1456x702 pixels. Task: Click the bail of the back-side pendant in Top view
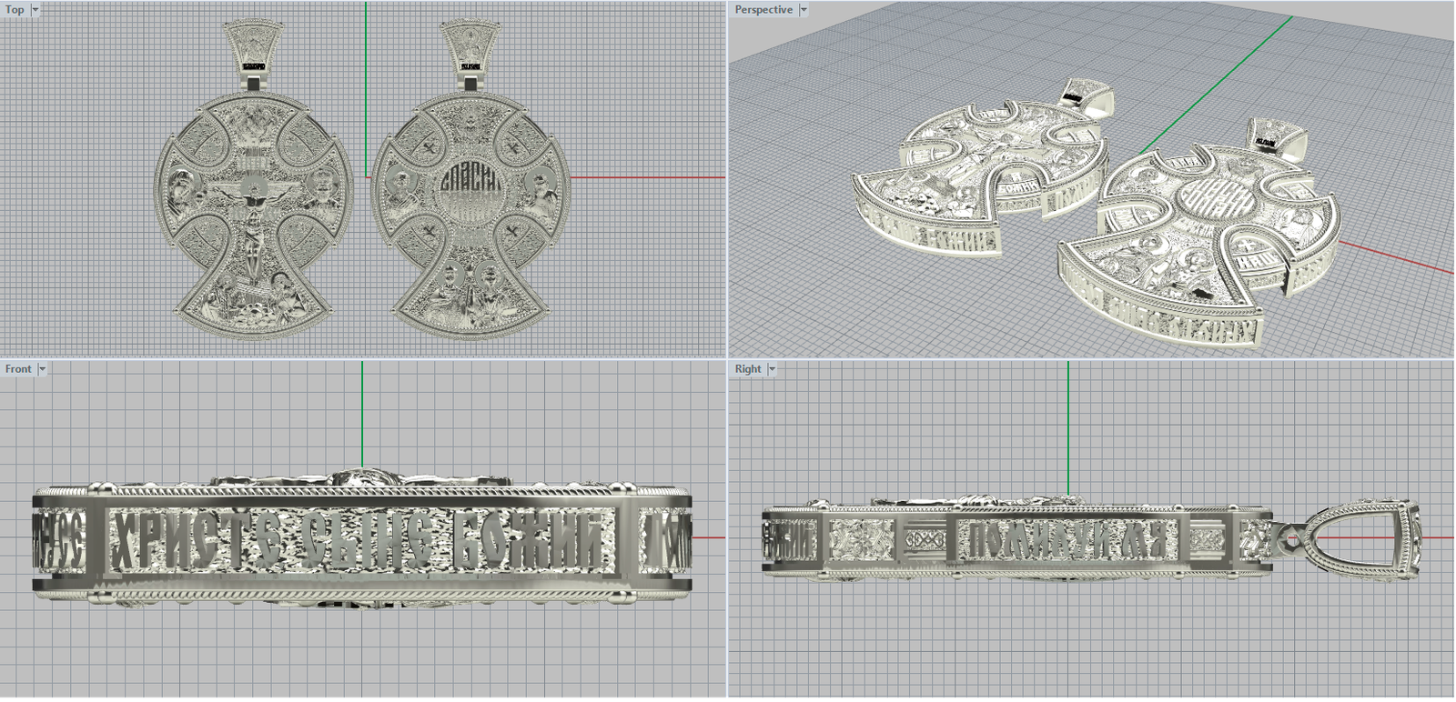[470, 47]
